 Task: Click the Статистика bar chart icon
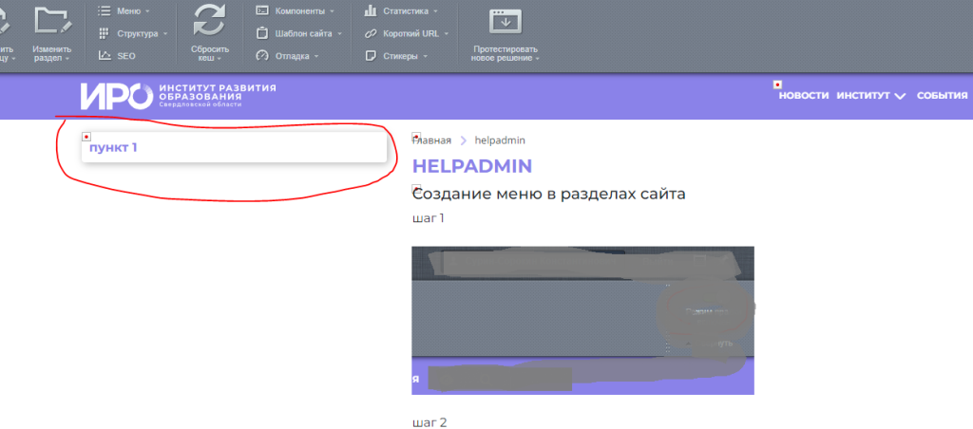tap(371, 10)
